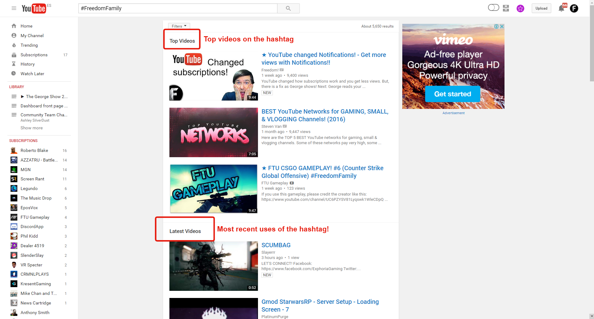Screen dimensions: 594x319
Task: Click the Upload button
Action: tap(541, 8)
